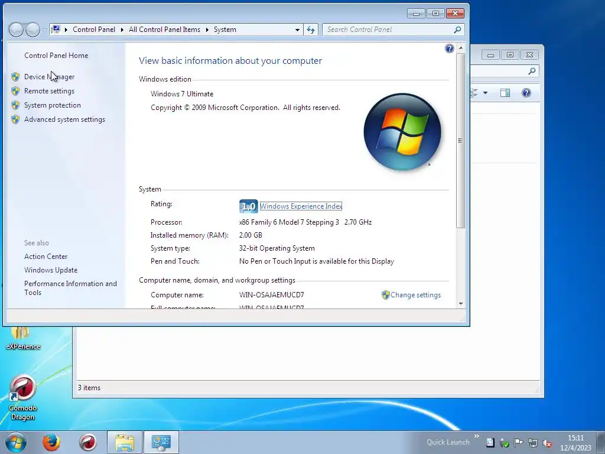This screenshot has height=454, width=605.
Task: Click the help icon in Explorer window
Action: [526, 93]
